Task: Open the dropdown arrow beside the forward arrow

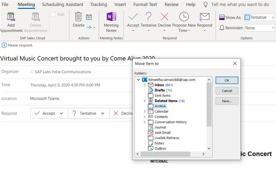Action: pyautogui.click(x=94, y=27)
